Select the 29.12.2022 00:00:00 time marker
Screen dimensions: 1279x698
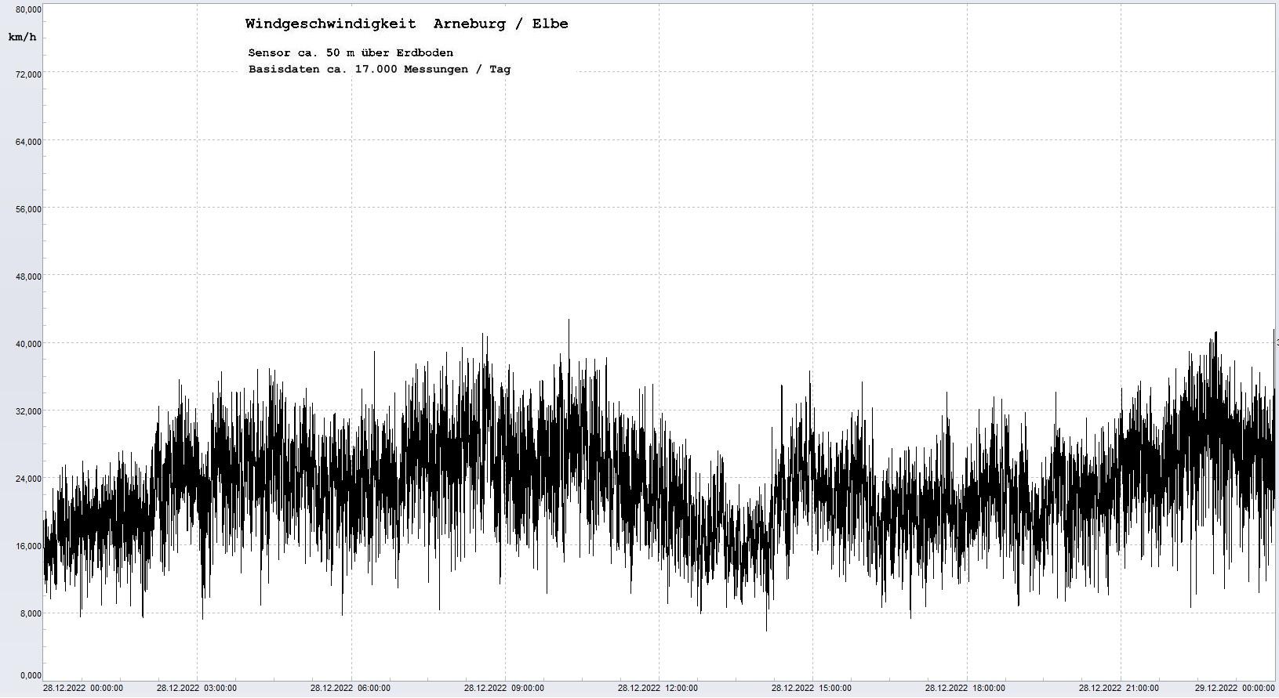(1234, 689)
